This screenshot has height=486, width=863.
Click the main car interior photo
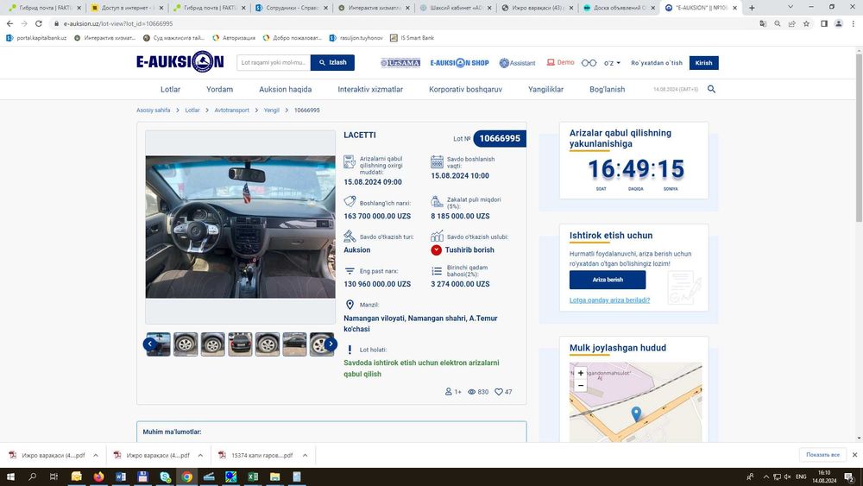click(x=241, y=227)
